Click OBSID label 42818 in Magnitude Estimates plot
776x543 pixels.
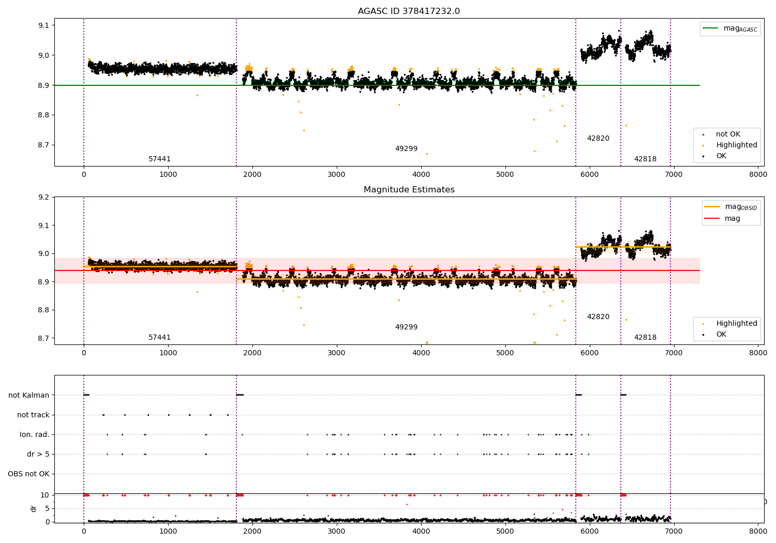[x=645, y=338]
